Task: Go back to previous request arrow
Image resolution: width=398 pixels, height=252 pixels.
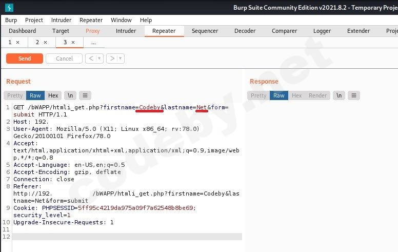Action: pyautogui.click(x=91, y=59)
